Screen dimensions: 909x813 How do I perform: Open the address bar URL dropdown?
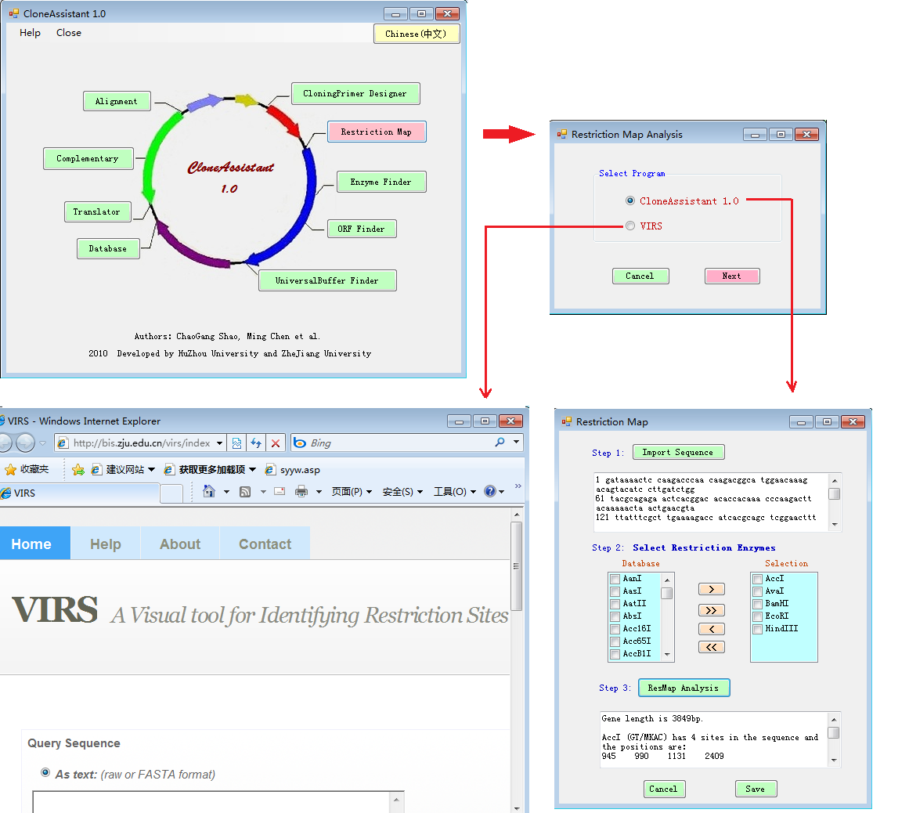[x=219, y=443]
